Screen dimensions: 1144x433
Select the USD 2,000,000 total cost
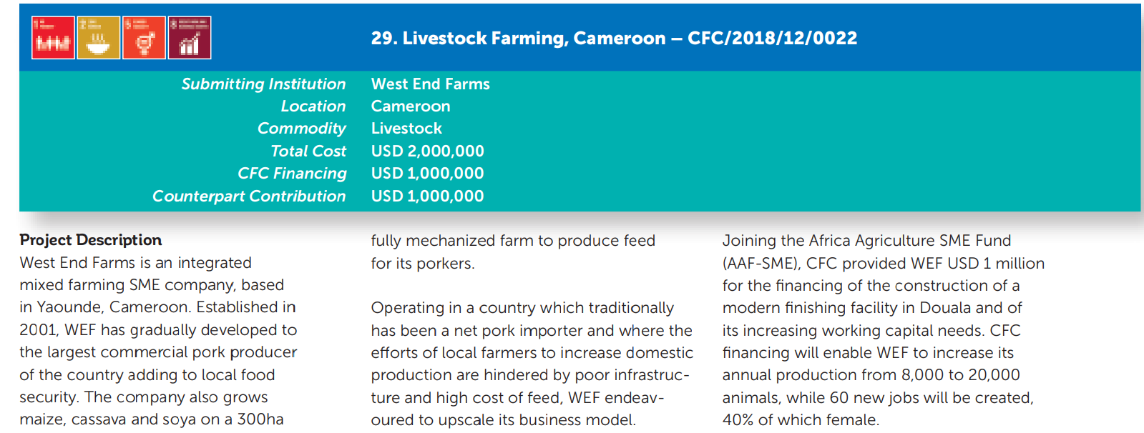pyautogui.click(x=427, y=151)
